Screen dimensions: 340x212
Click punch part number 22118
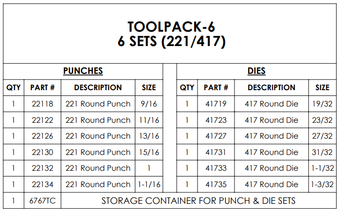(42, 104)
